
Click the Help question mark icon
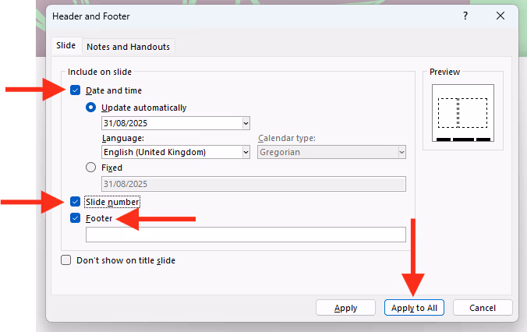pos(465,16)
